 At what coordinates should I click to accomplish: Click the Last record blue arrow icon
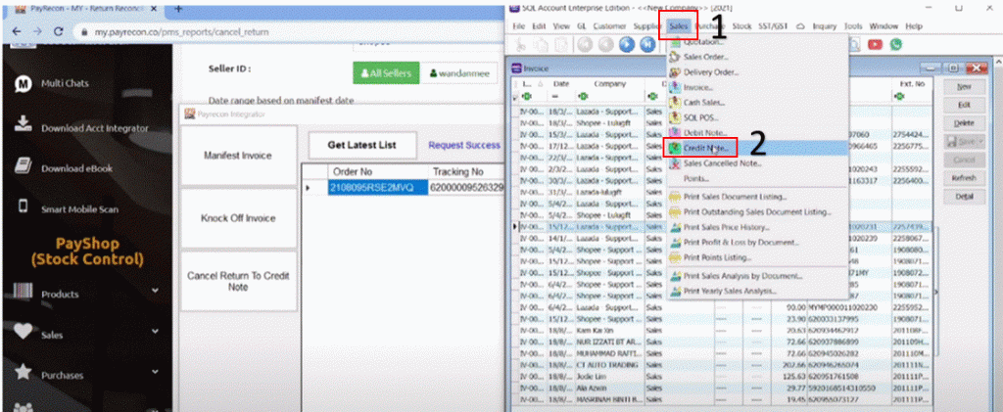[x=648, y=45]
